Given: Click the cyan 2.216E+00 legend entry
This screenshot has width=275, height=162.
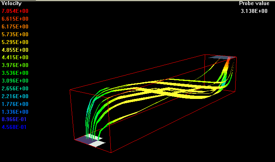Looking at the screenshot, I should point(15,96).
